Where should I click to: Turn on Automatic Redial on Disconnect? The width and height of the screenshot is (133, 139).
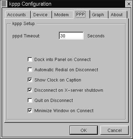(30, 70)
